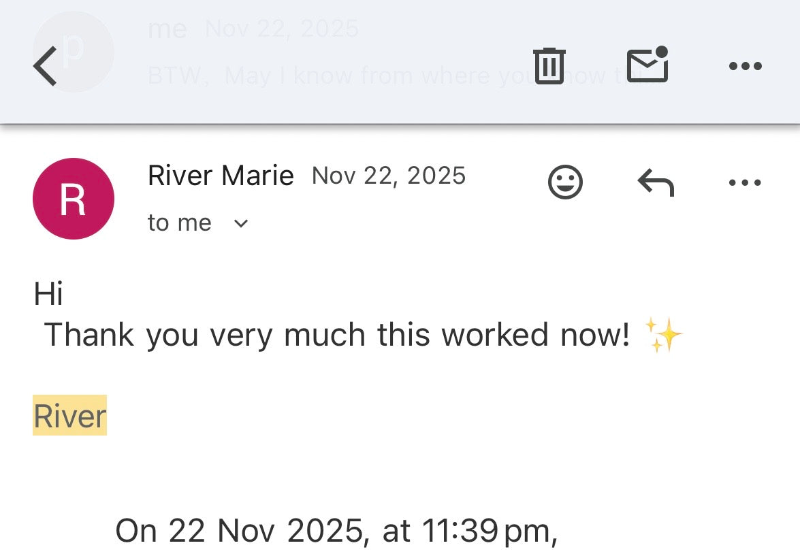Image resolution: width=800 pixels, height=556 pixels.
Task: Expand quoted text "On 22 Nov 2025"
Action: click(x=336, y=530)
